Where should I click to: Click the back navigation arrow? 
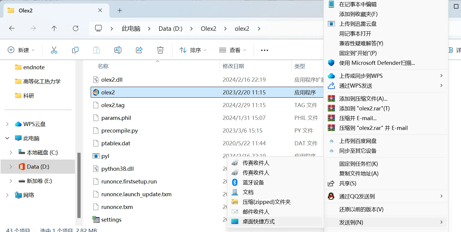coord(12,28)
